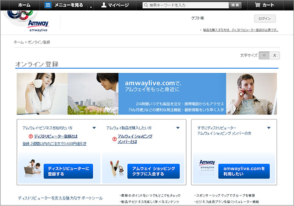
Task: Click the ログイン button
Action: [265, 19]
